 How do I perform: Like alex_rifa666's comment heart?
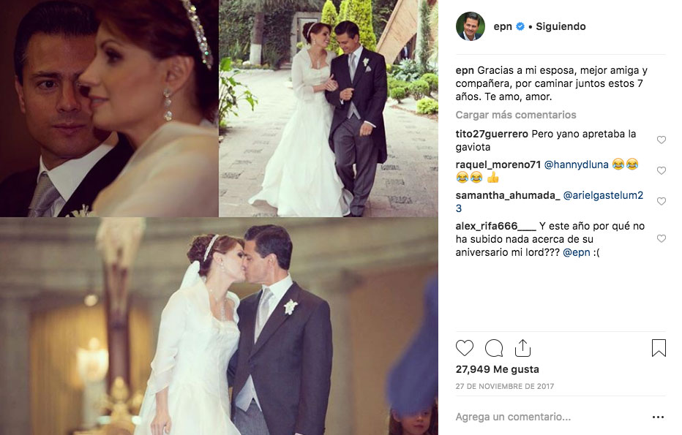pyautogui.click(x=661, y=238)
